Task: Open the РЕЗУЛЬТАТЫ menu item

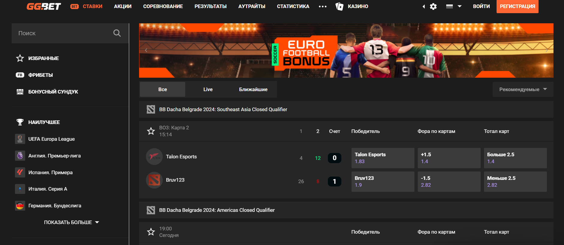Action: (210, 6)
